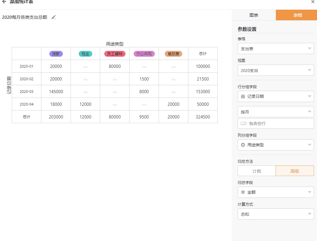Click the 2020-04 row label
Viewport: 317px width, 241px height.
(26, 104)
